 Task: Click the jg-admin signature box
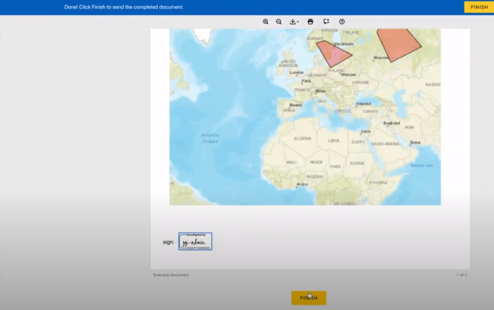(x=195, y=241)
